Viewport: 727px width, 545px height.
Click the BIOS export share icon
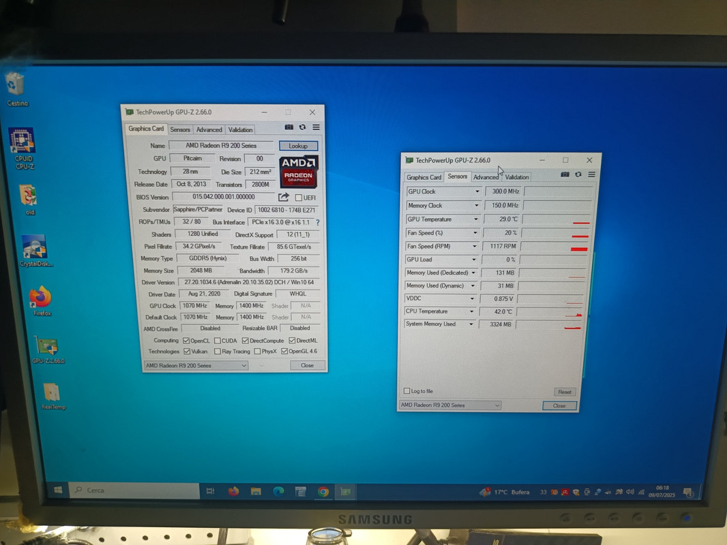284,197
